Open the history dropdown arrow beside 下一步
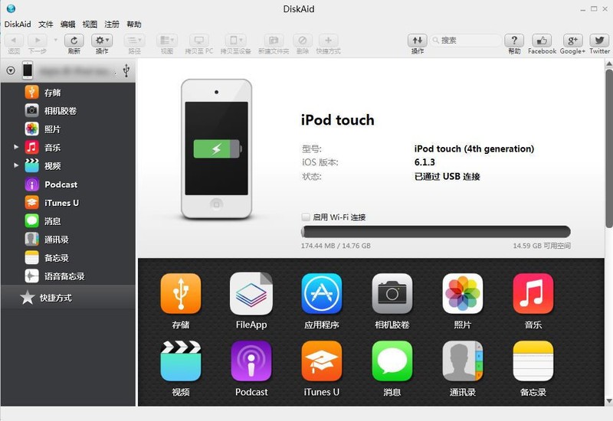Screen dimensions: 613x421 pyautogui.click(x=55, y=40)
